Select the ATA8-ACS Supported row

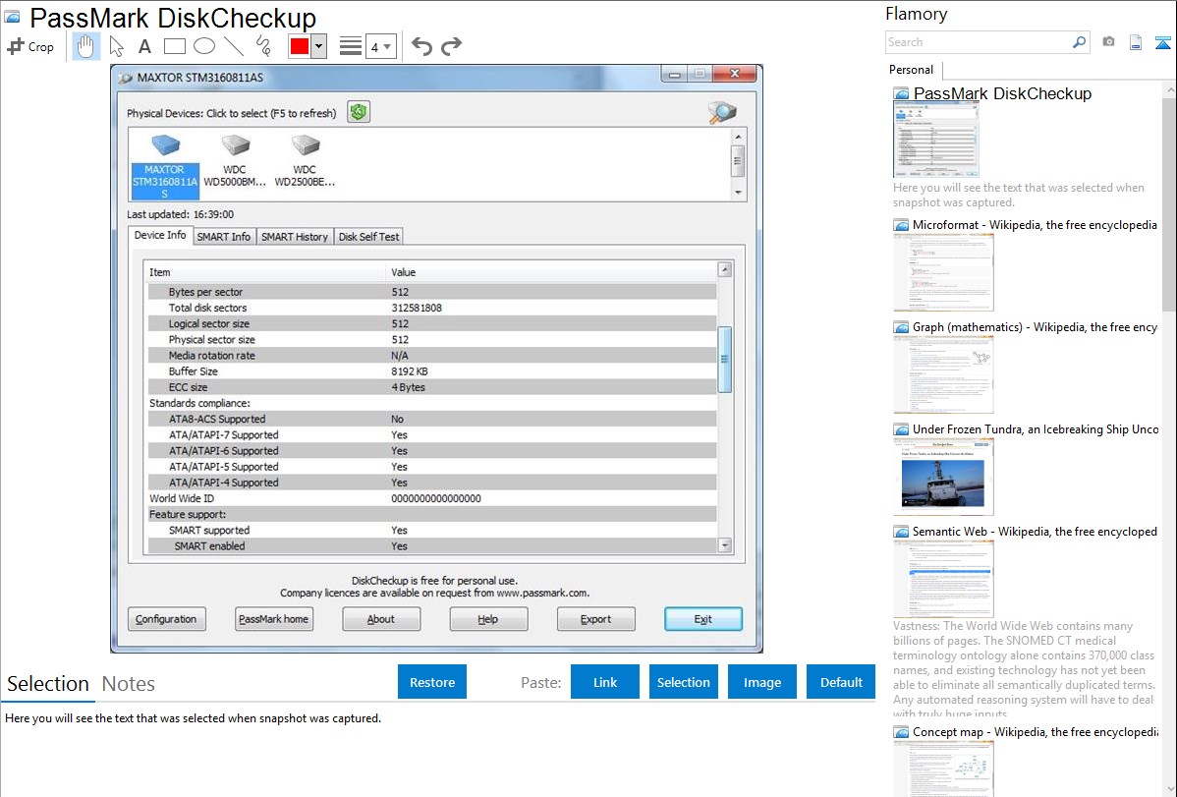coord(431,419)
